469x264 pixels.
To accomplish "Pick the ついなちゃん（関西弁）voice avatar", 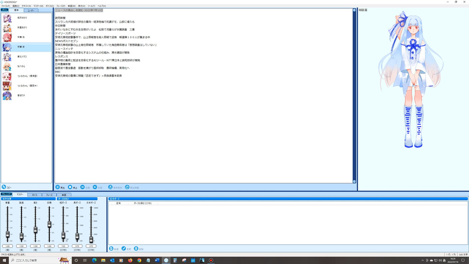I will pos(7,86).
